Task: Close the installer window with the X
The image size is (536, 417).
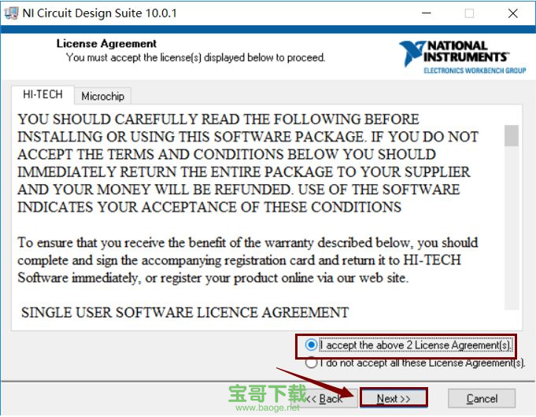Action: pyautogui.click(x=512, y=13)
